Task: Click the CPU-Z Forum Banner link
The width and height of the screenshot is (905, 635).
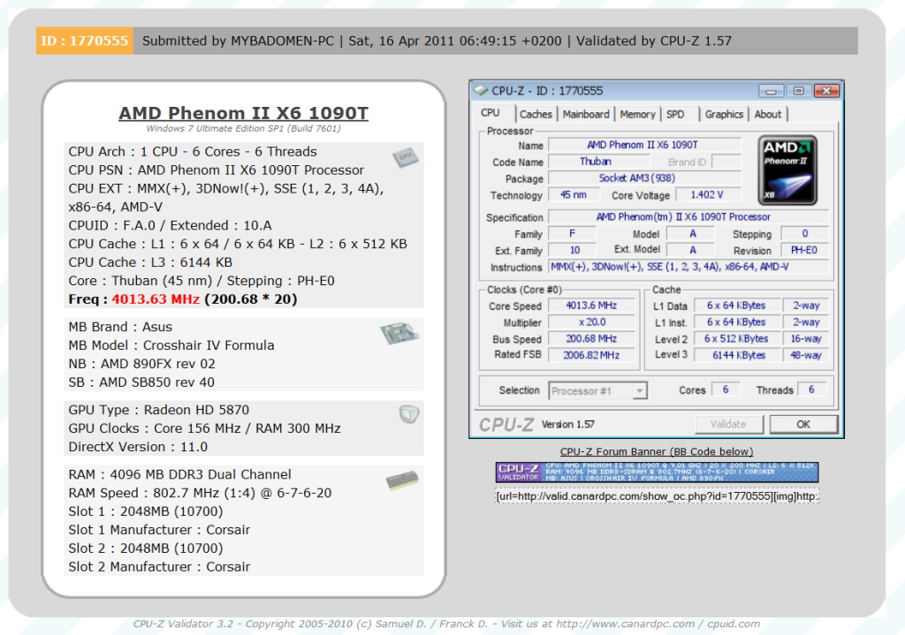Action: 657,451
